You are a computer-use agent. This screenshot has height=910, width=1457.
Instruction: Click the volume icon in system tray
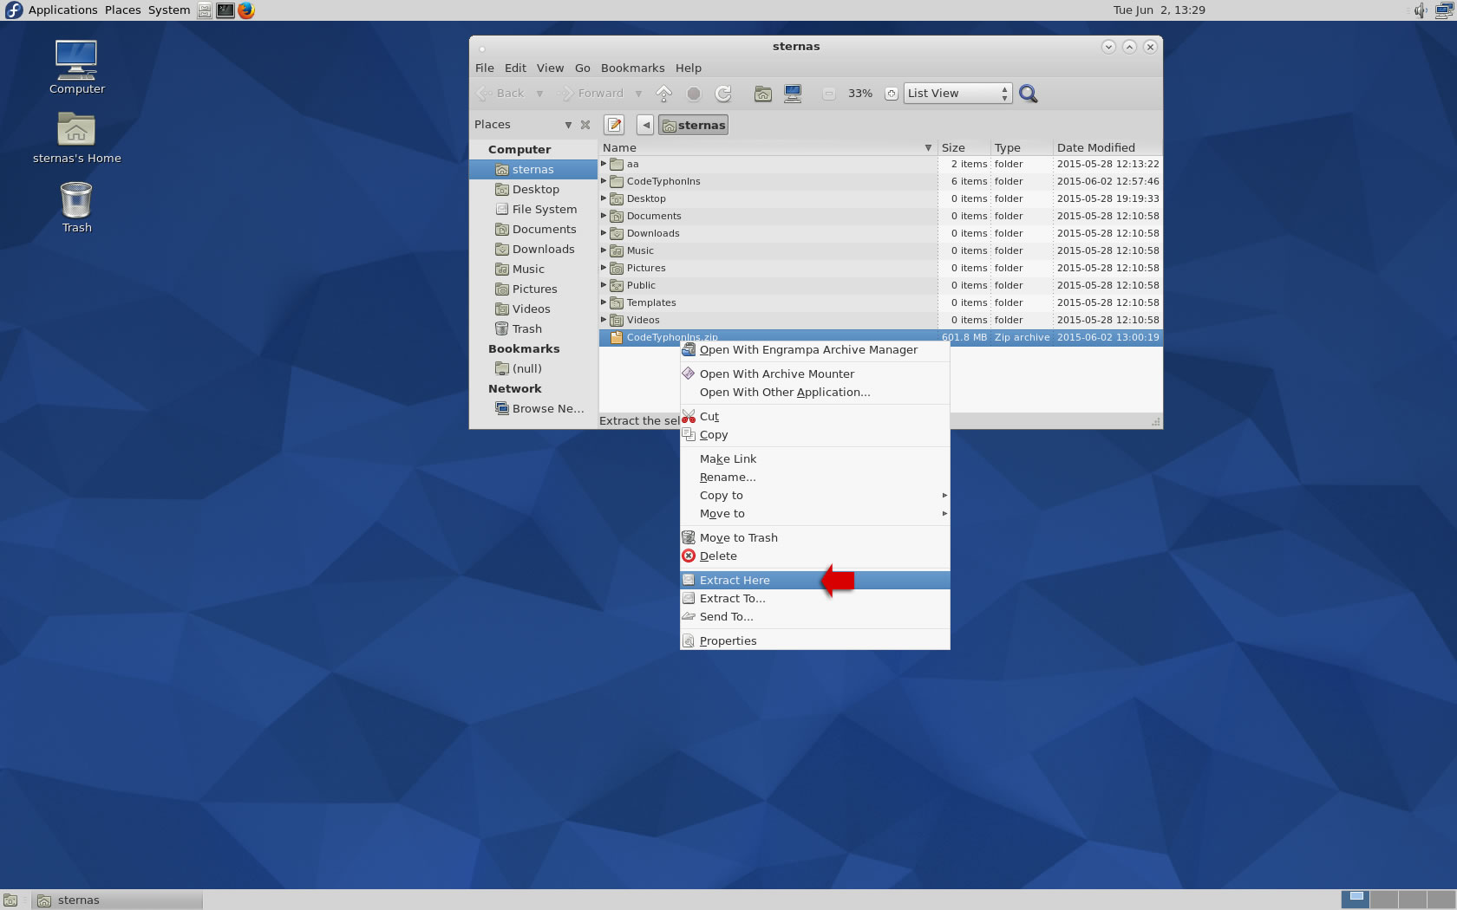[x=1421, y=10]
